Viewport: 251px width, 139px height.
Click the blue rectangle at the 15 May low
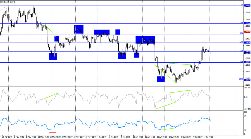point(53,56)
